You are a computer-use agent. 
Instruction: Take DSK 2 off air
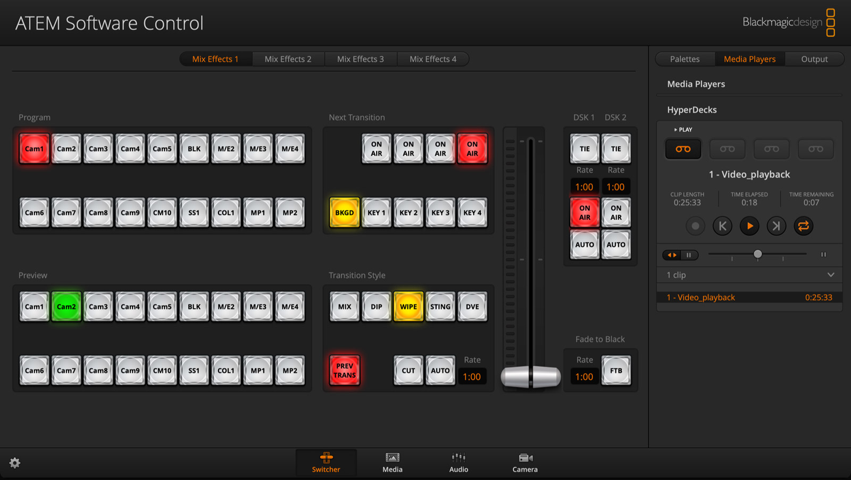pyautogui.click(x=616, y=212)
